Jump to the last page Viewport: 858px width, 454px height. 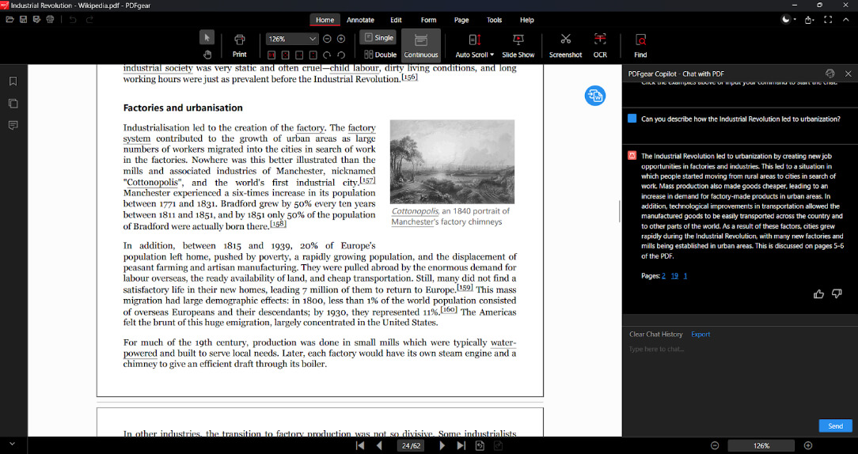(461, 445)
